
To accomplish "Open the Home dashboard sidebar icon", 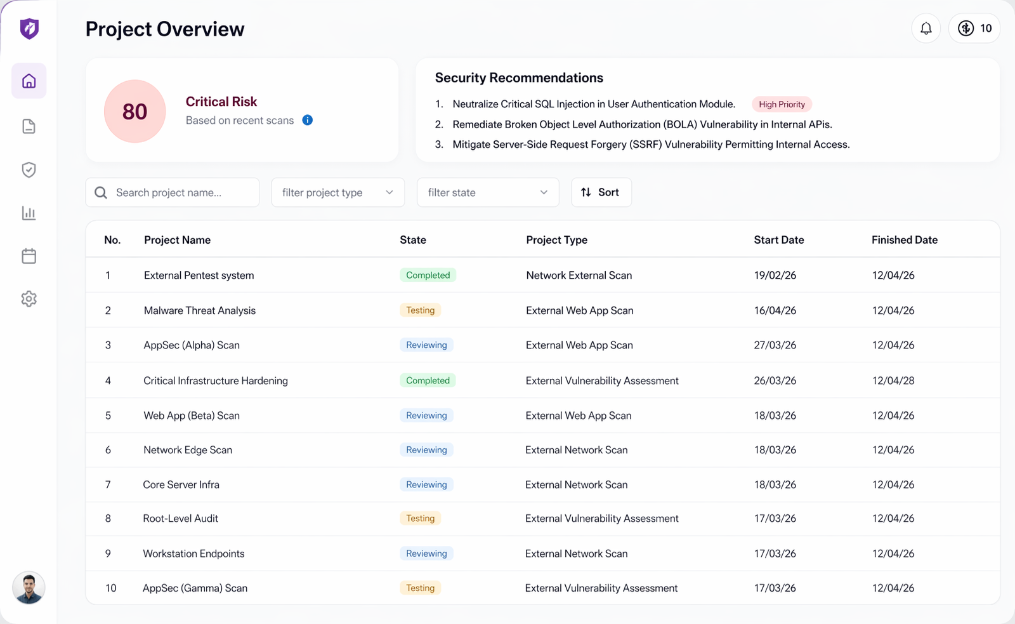I will pyautogui.click(x=29, y=81).
